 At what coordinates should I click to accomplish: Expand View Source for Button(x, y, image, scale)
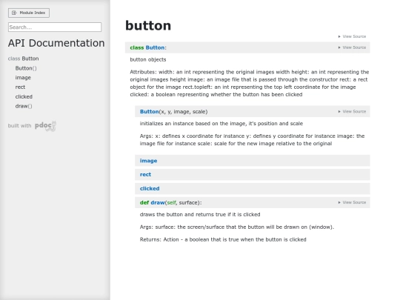coord(352,111)
